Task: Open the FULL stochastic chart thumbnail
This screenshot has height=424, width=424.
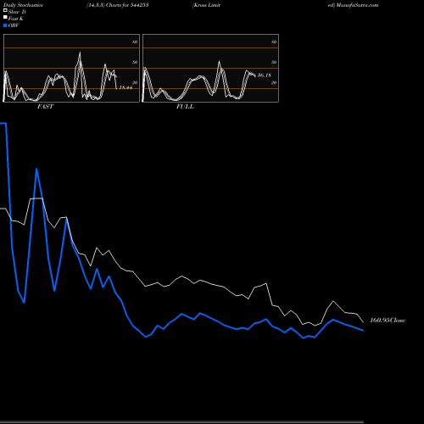Action: (210, 68)
